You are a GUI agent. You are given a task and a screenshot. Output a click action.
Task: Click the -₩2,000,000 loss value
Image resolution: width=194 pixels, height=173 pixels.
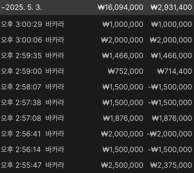pos(169,134)
